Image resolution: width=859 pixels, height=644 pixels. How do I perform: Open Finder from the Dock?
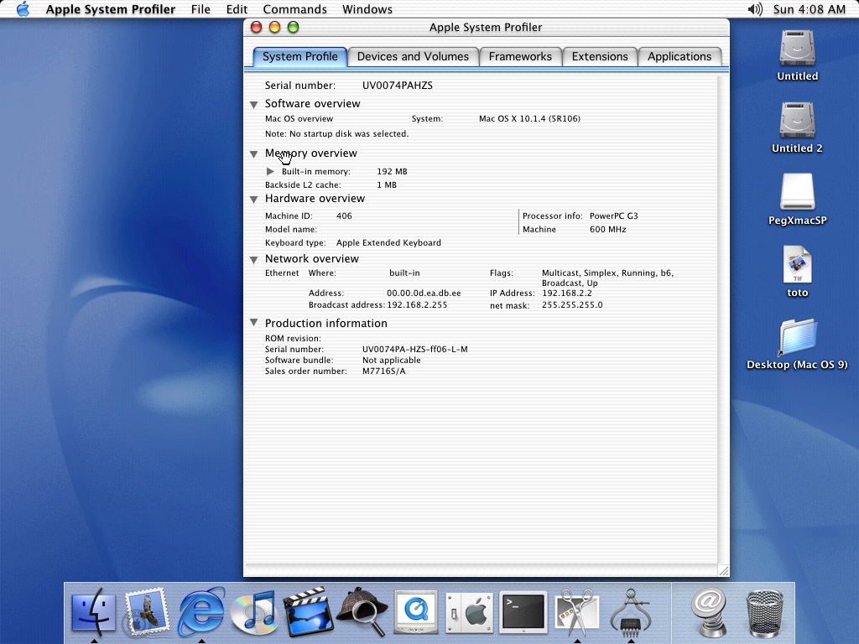[94, 612]
